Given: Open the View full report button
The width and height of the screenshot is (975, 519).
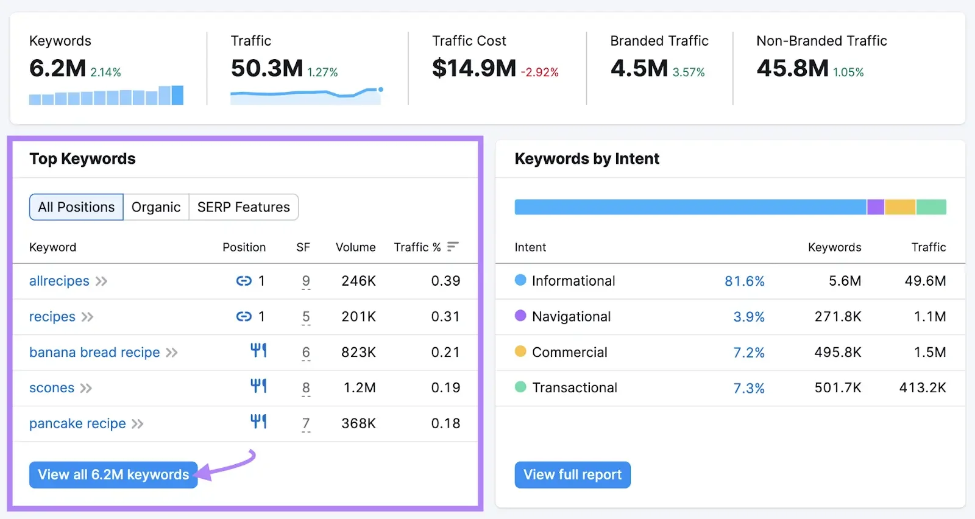Looking at the screenshot, I should pos(572,475).
